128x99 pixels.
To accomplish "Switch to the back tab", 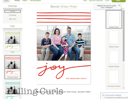I will pyautogui.click(x=25, y=1).
